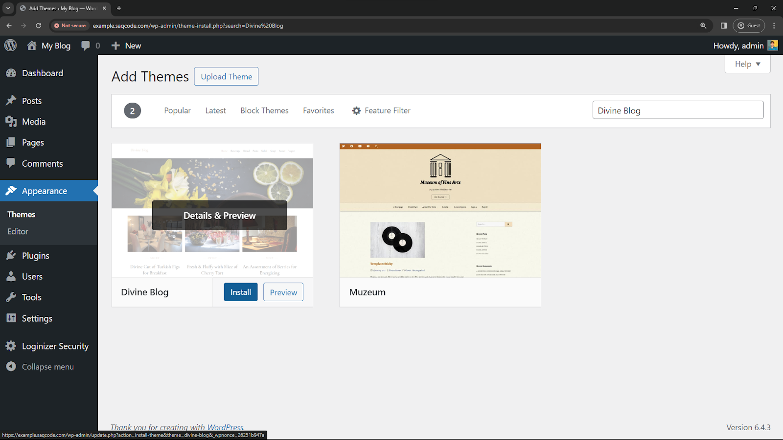The height and width of the screenshot is (440, 783).
Task: Go back with the browser back arrow
Action: click(x=9, y=25)
